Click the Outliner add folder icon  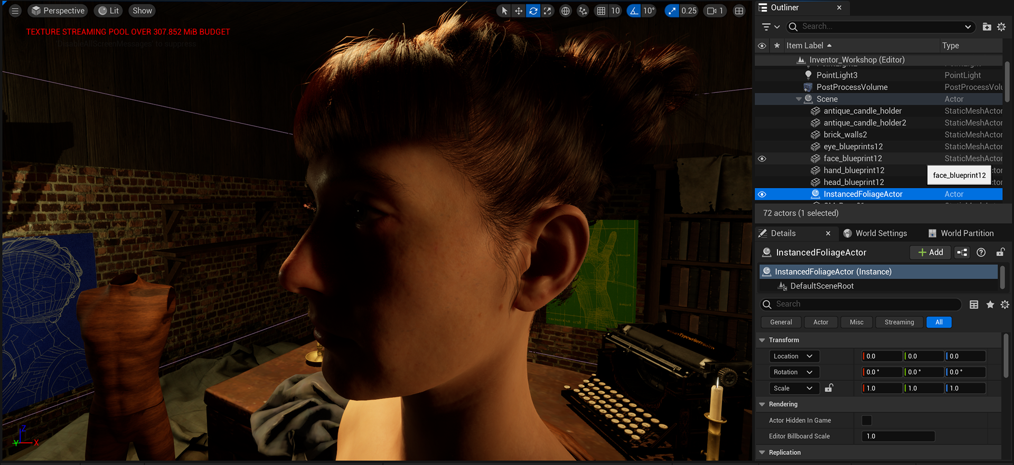pos(987,26)
